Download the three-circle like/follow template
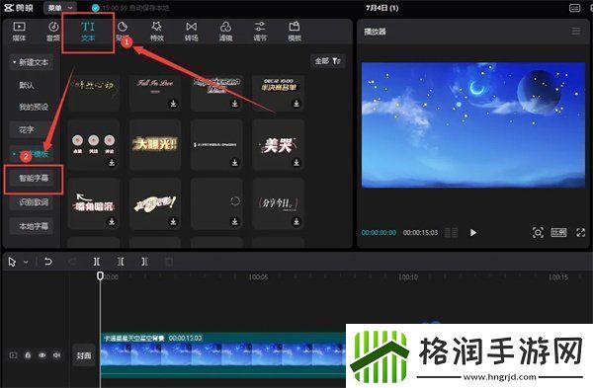This screenshot has height=388, width=593. point(112,163)
